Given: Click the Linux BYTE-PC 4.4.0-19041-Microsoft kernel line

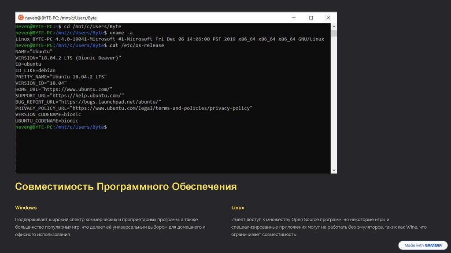Looking at the screenshot, I should point(170,39).
